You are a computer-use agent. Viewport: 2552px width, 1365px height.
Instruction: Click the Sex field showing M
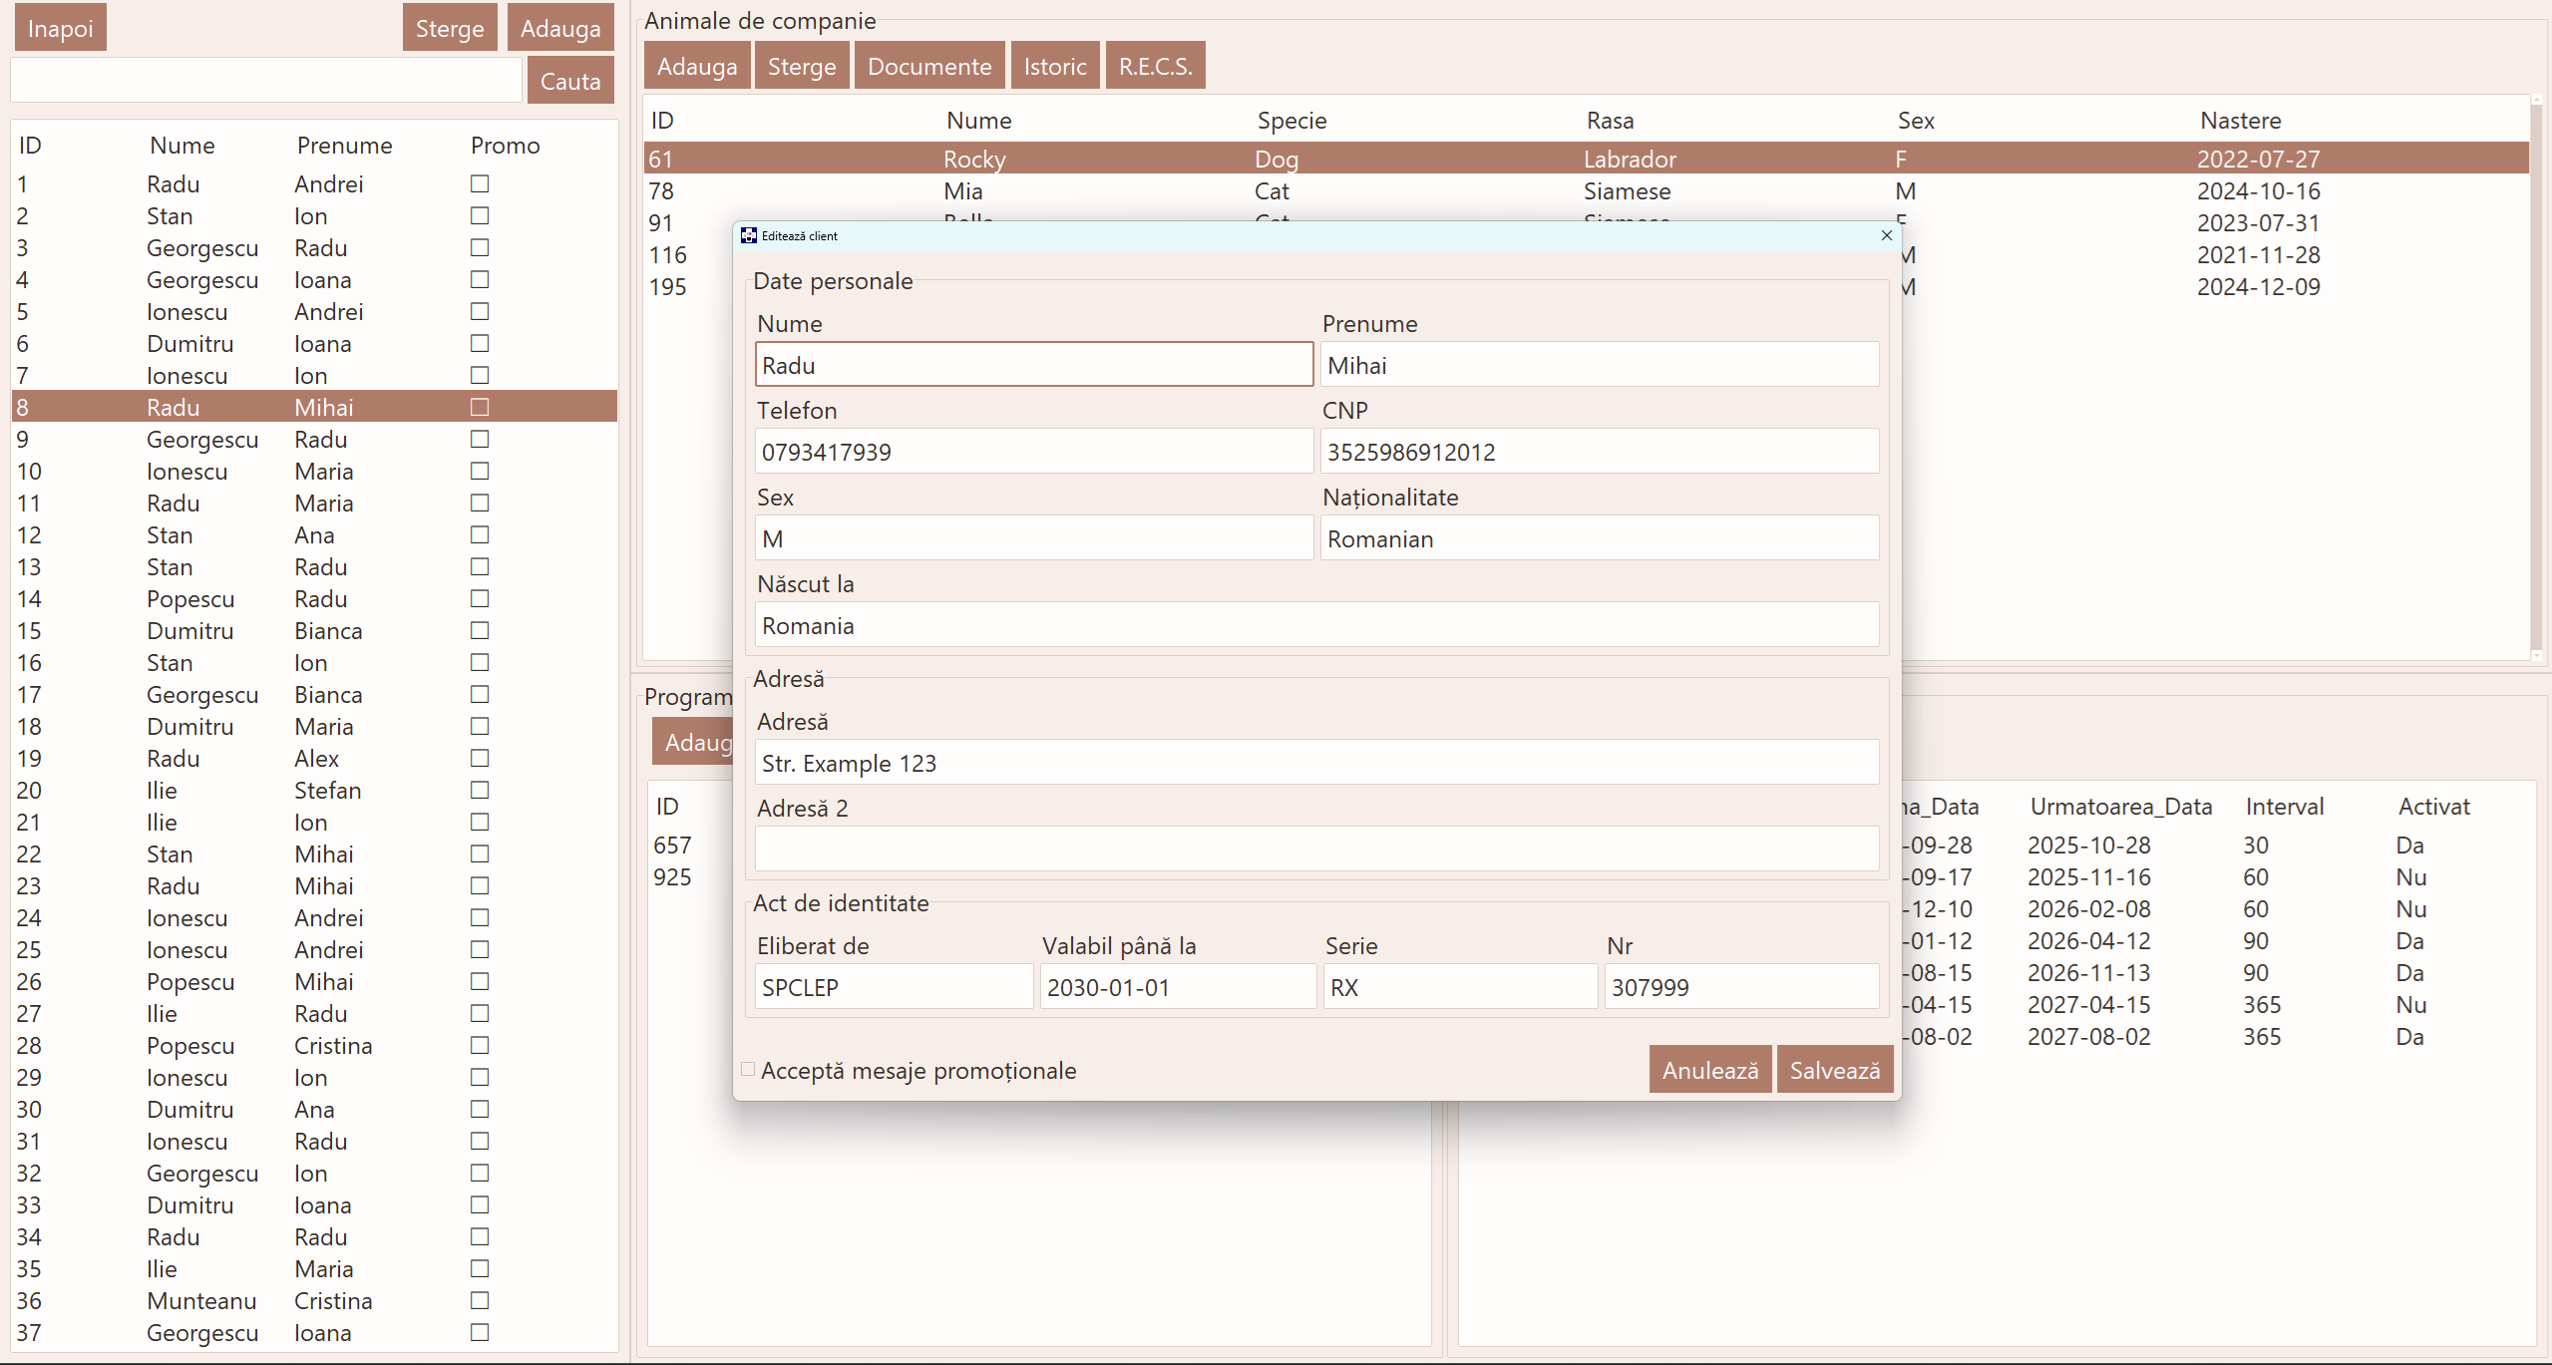pyautogui.click(x=1034, y=538)
